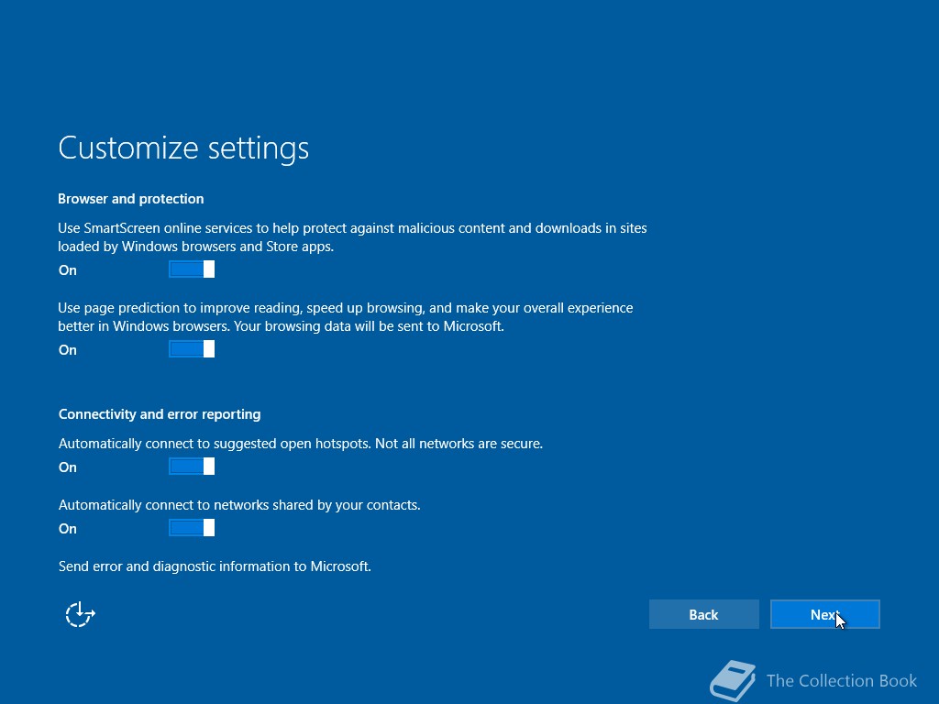
Task: Open the Ease of Access icon
Action: [x=81, y=614]
